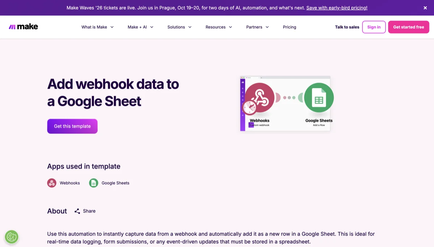Click the Make logo in header
The image size is (434, 247).
point(23,27)
